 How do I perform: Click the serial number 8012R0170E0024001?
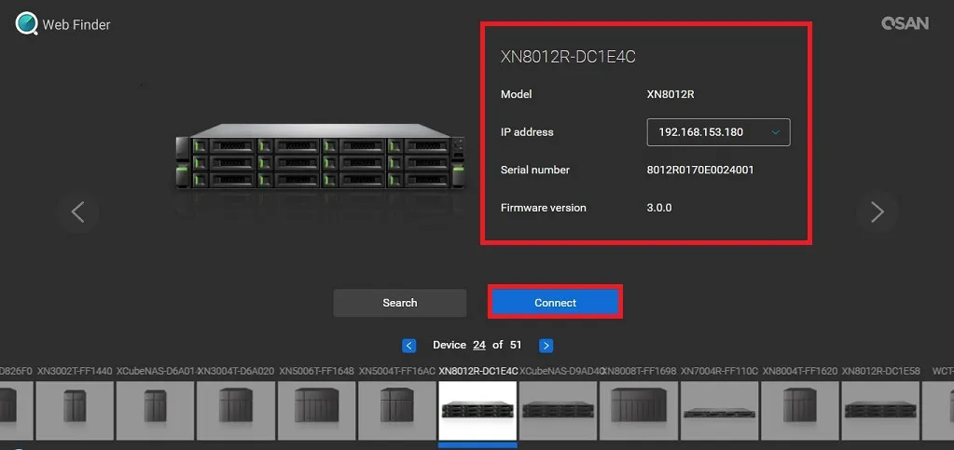pyautogui.click(x=700, y=170)
